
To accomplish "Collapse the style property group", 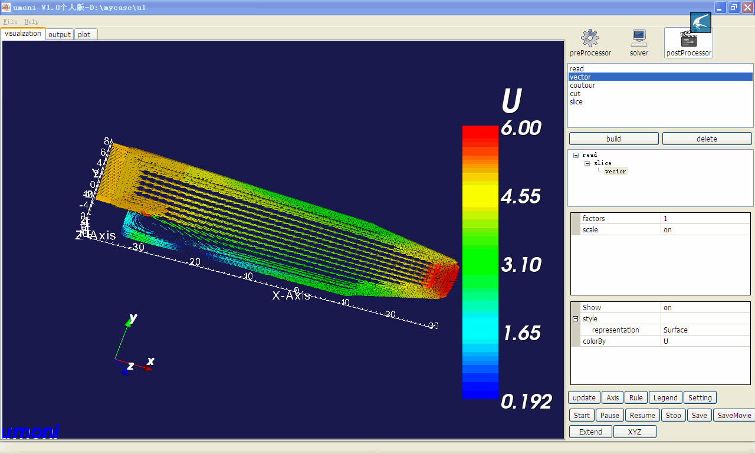I will (x=575, y=319).
